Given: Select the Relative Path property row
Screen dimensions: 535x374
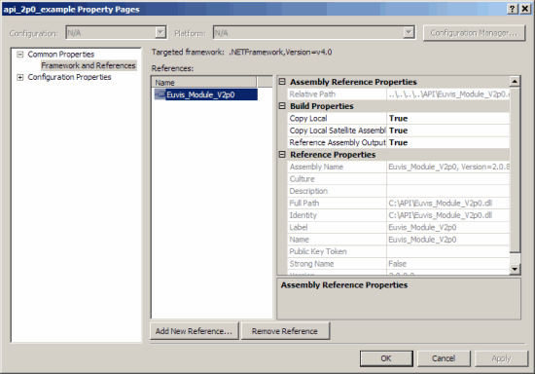Looking at the screenshot, I should click(x=399, y=94).
